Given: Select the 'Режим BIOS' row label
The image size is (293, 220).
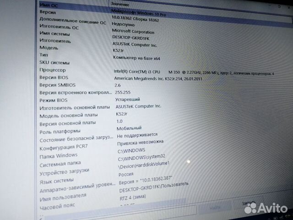Looking at the screenshot, I should [54, 100].
